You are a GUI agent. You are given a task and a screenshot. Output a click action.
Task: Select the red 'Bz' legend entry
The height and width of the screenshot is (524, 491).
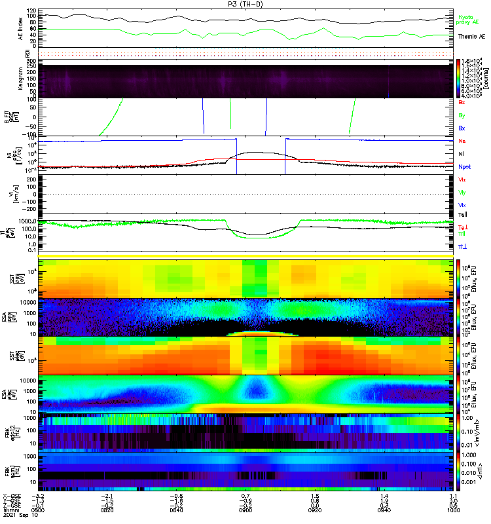coord(462,103)
